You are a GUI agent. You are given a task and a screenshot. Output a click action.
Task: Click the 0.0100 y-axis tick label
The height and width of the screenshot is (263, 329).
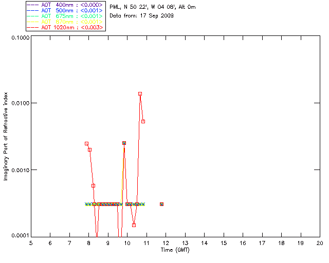(x=20, y=103)
